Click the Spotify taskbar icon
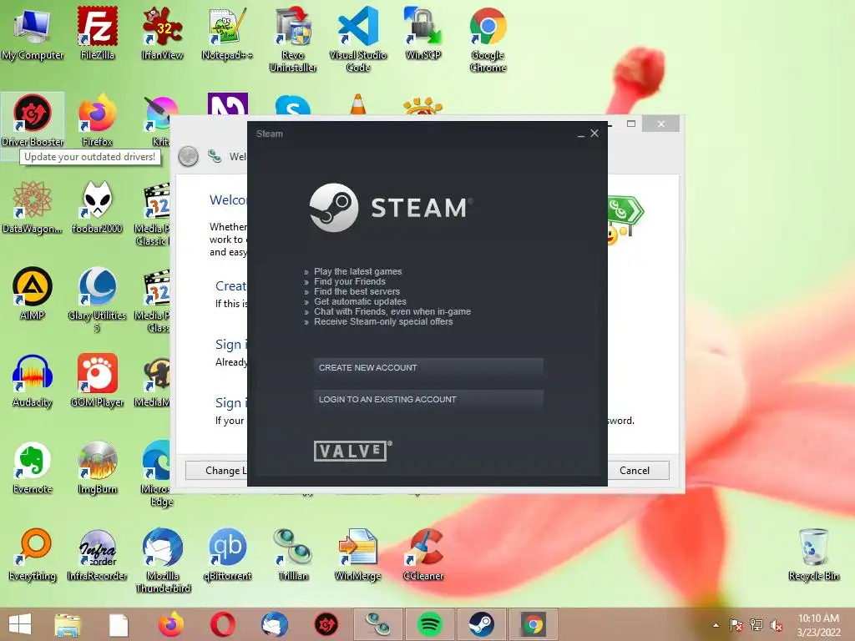This screenshot has width=855, height=641. [x=430, y=624]
